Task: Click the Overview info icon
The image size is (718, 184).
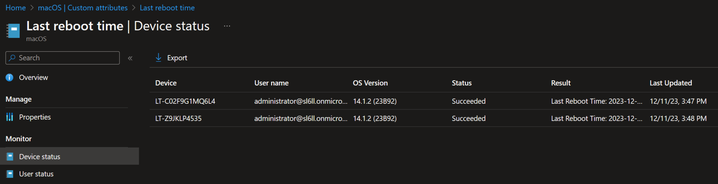Action: coord(9,77)
